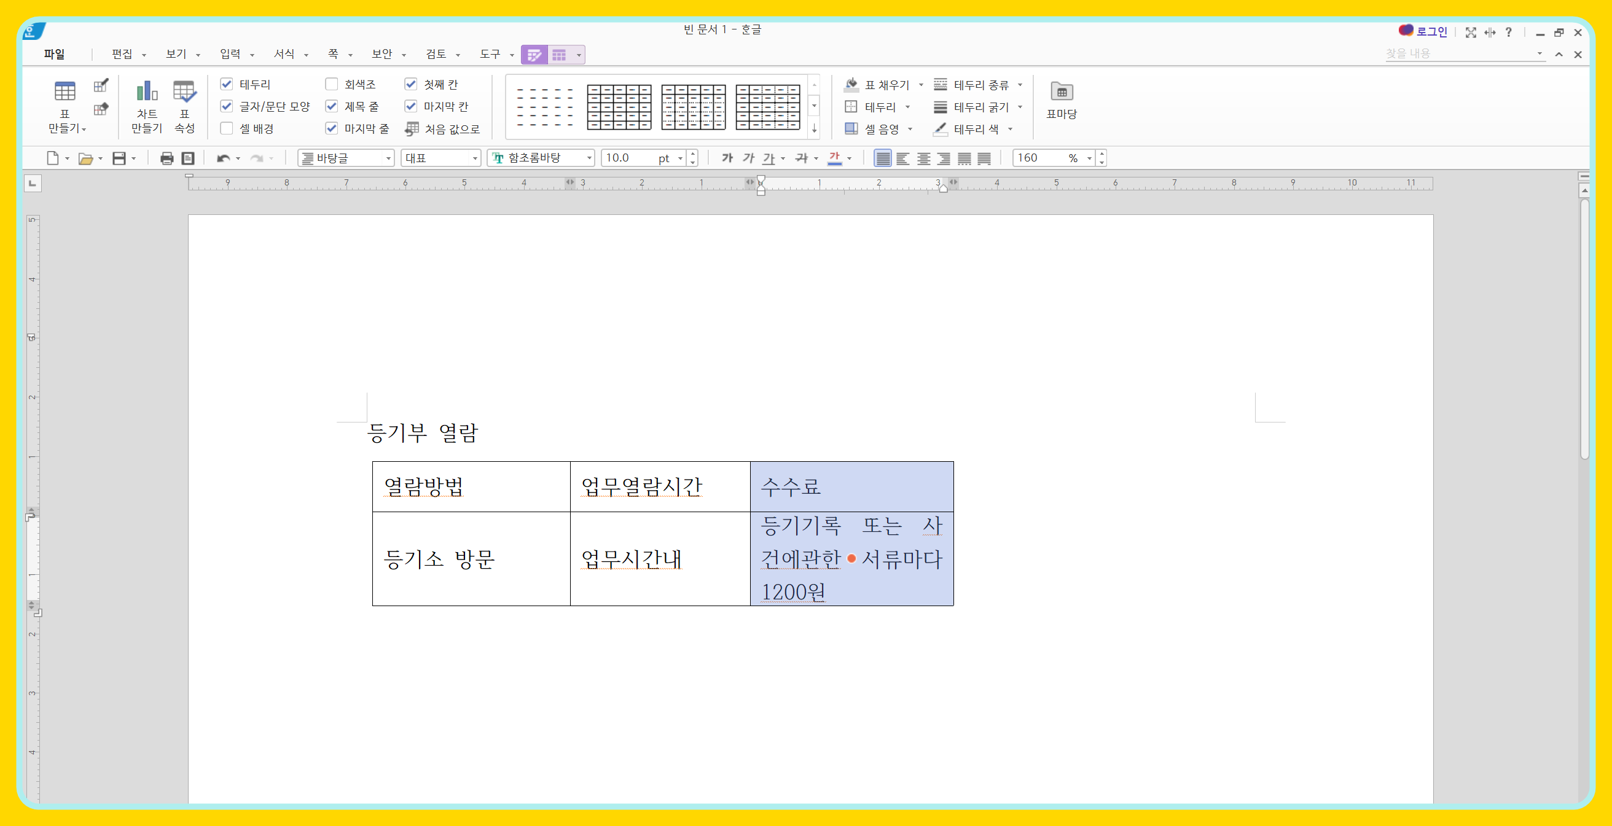1612x826 pixels.
Task: Expand the 함초롬바탕 font dropdown
Action: 589,158
